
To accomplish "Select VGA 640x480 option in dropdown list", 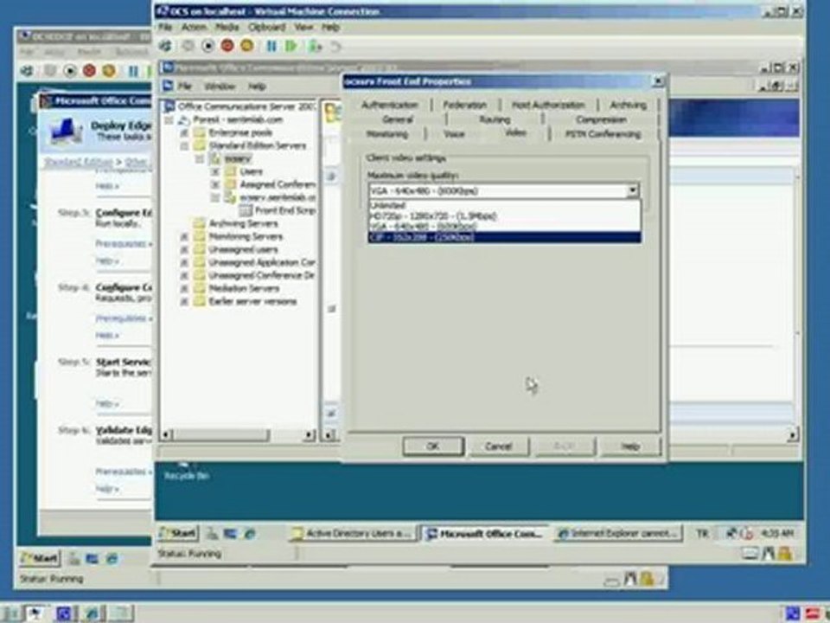I will coord(504,226).
